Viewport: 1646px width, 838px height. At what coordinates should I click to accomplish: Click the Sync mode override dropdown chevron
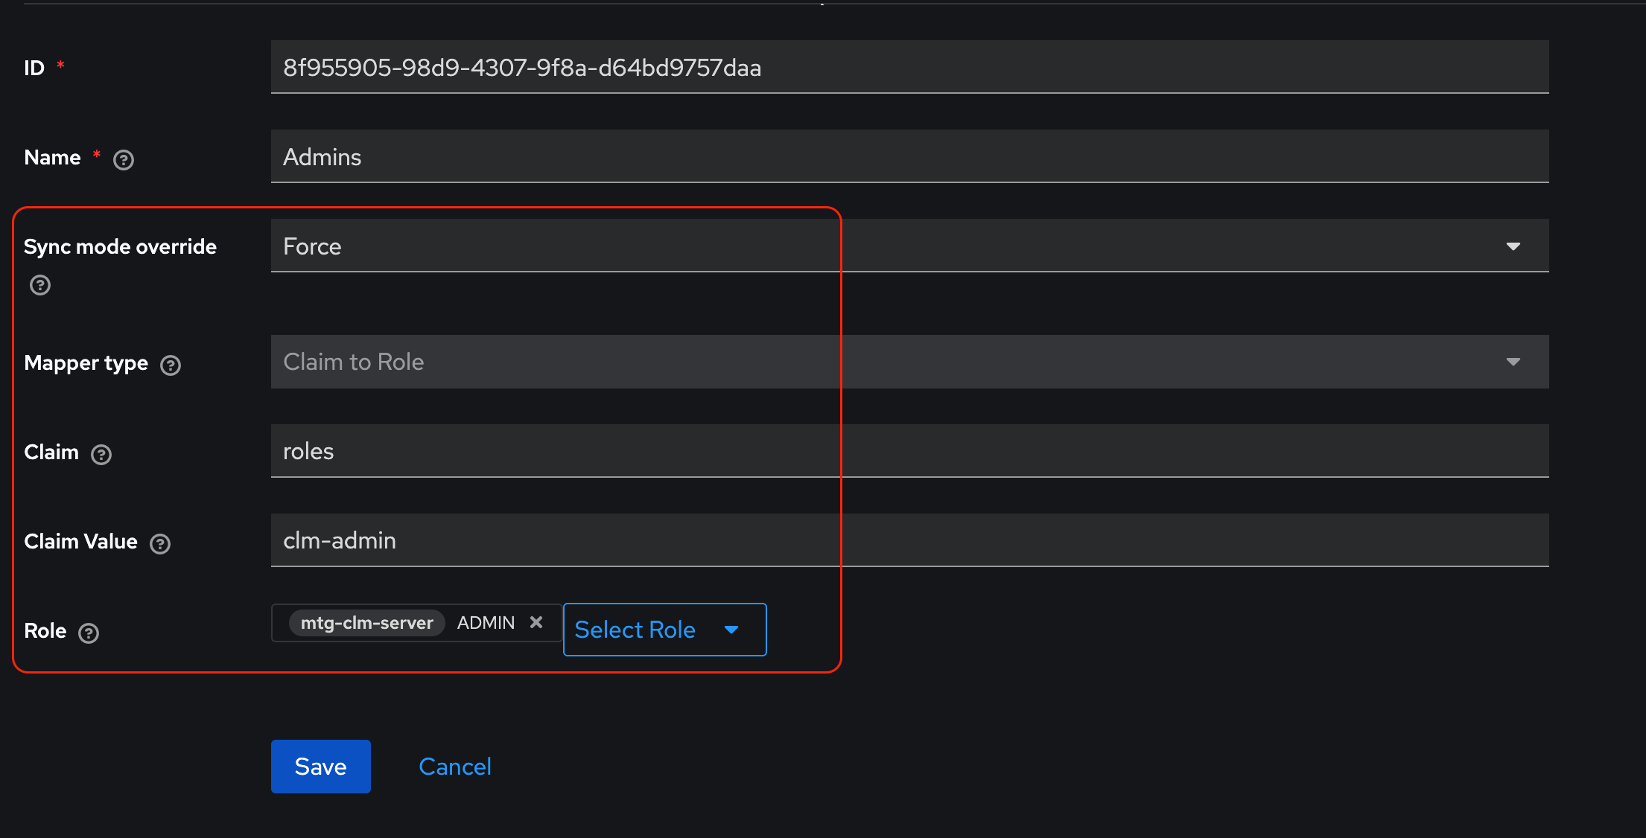1513,246
